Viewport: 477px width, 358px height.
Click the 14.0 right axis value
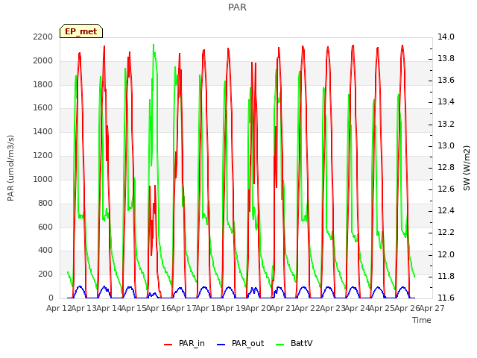[x=446, y=37]
